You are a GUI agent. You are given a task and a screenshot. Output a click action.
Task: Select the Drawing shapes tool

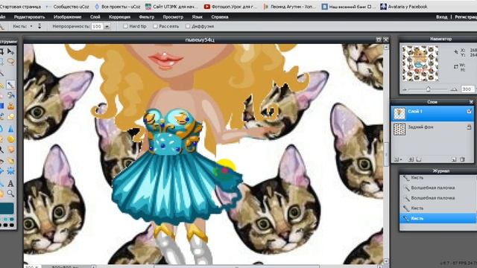(x=10, y=117)
